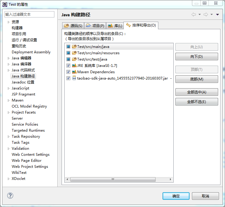Switch to the 库(L) tab

tap(115, 26)
